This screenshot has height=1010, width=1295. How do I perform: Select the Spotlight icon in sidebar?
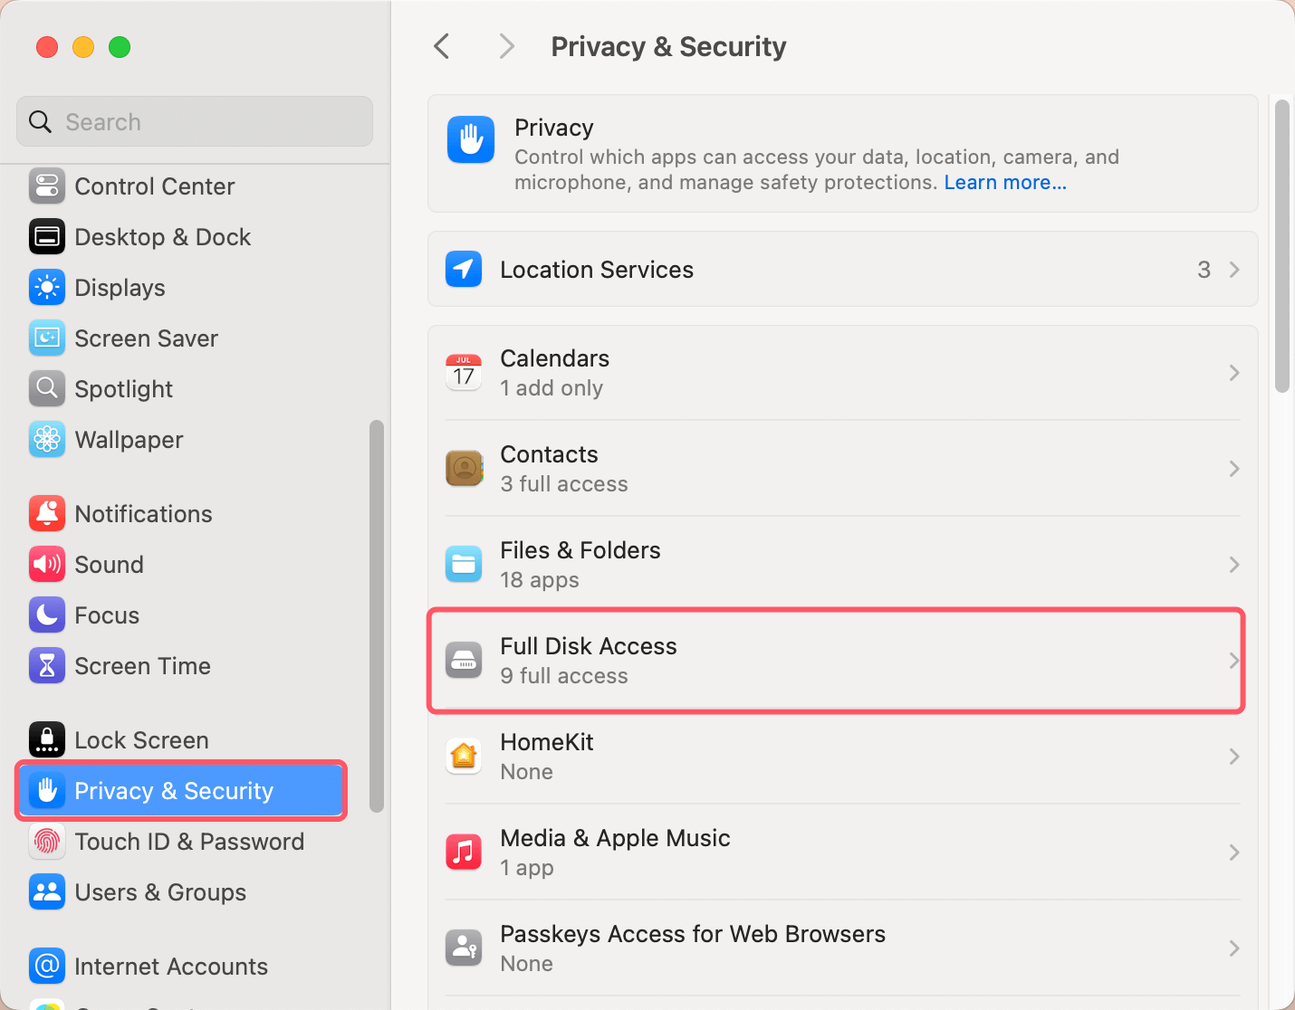tap(47, 389)
